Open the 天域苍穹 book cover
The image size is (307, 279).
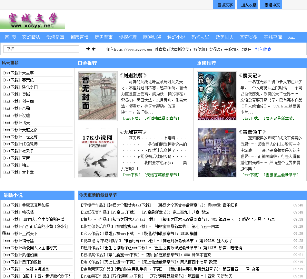point(98,153)
